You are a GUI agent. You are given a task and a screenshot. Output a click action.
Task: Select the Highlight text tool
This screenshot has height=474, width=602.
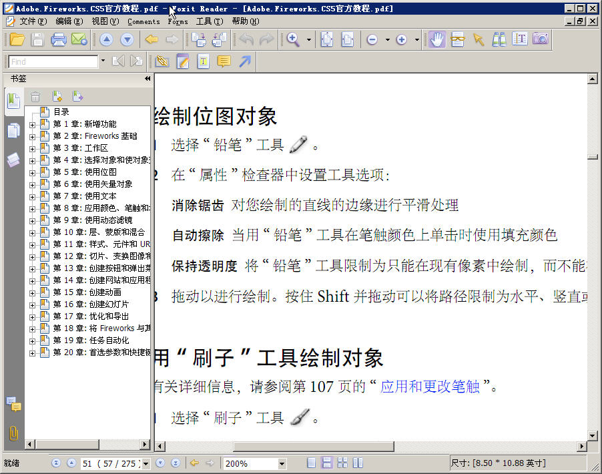pos(162,61)
